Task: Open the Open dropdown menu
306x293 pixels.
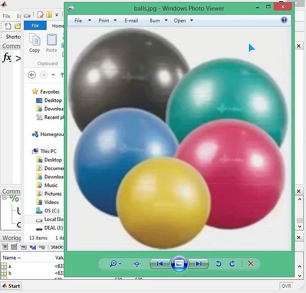Action: click(x=183, y=20)
